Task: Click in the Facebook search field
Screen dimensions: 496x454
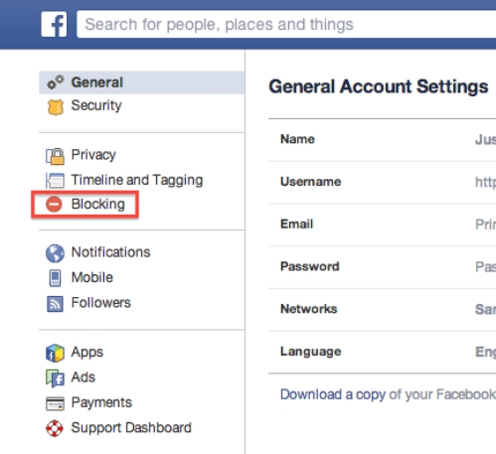Action: (286, 24)
